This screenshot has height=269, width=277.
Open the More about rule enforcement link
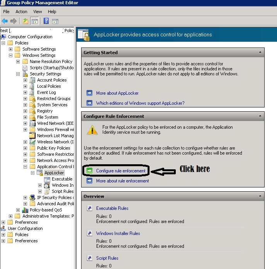pos(122,181)
